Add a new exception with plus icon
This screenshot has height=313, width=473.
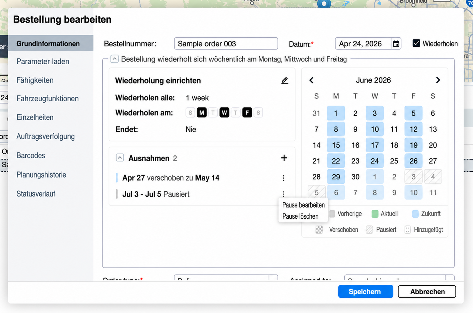(284, 158)
